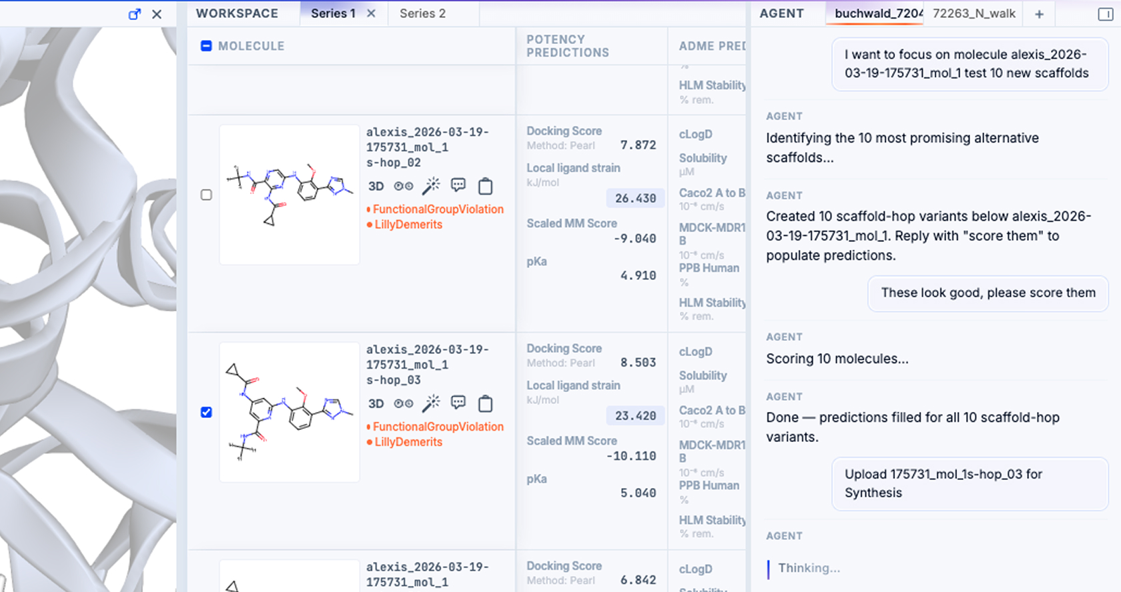
Task: Click FunctionalGroupViolation alert on s-hop_03
Action: pos(435,427)
